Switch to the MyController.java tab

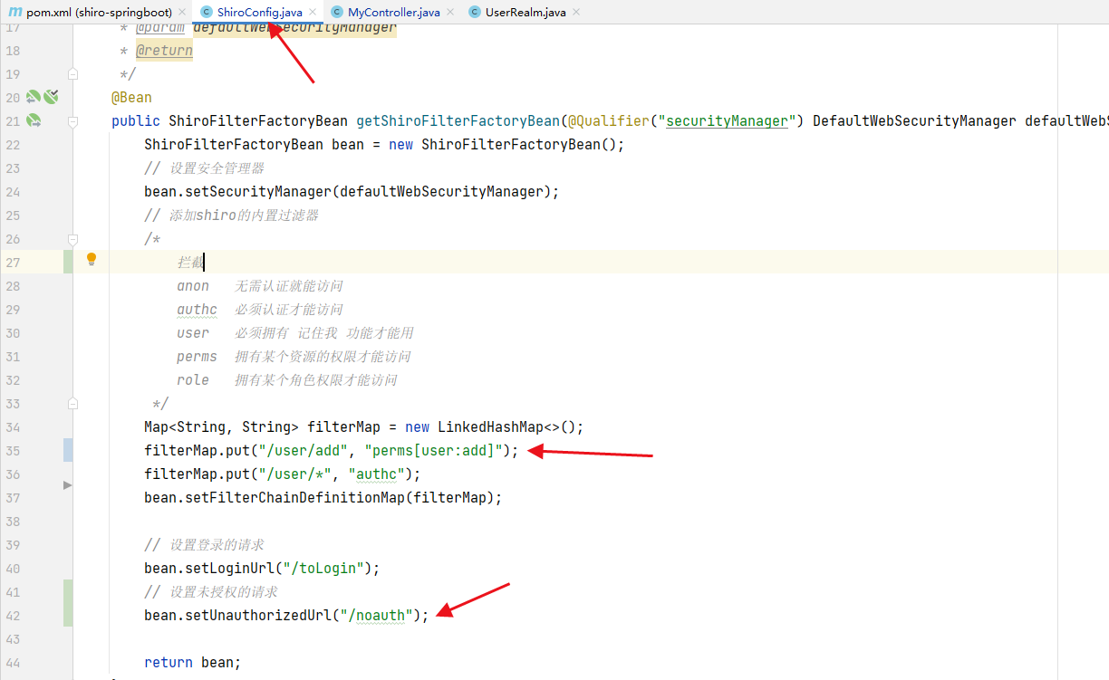click(394, 12)
